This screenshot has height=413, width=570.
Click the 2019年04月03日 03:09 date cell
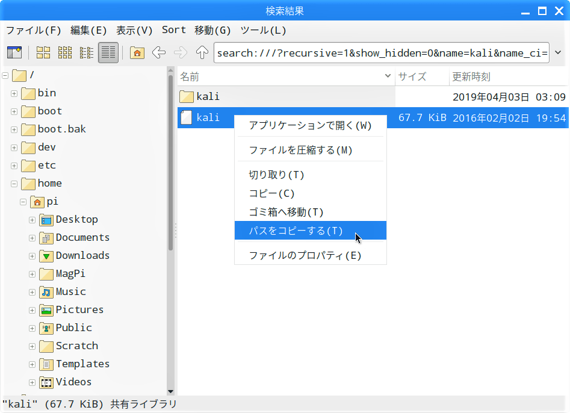point(509,97)
